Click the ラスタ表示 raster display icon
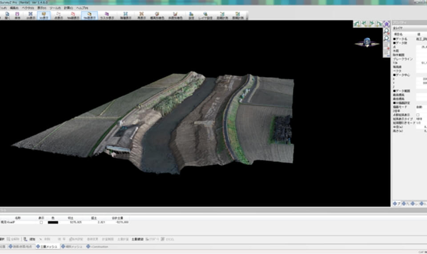The image size is (427, 254). pyautogui.click(x=107, y=16)
